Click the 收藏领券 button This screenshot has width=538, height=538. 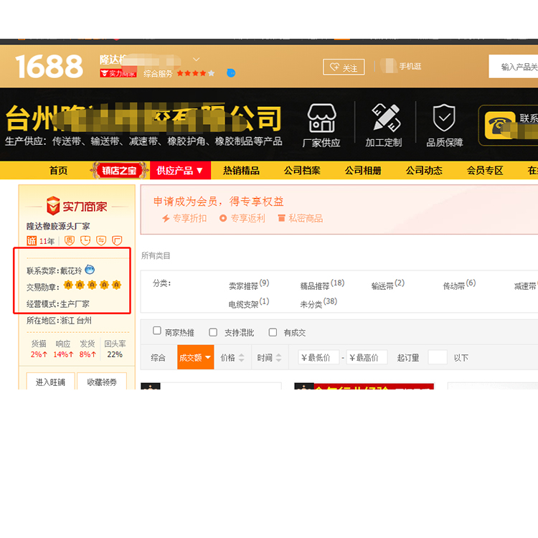point(102,382)
